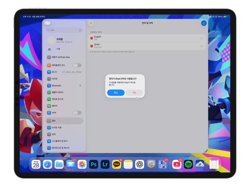This screenshot has width=250, height=187.
Task: Open 이더넷 settings
Action: pyautogui.click(x=64, y=79)
